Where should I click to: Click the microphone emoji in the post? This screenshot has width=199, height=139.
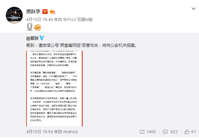tap(30, 27)
